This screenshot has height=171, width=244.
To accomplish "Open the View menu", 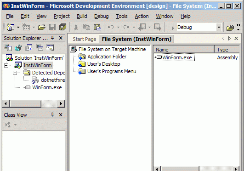I will pyautogui.click(x=41, y=16).
